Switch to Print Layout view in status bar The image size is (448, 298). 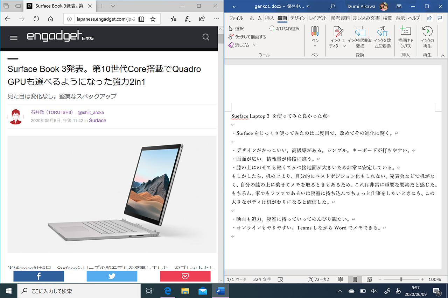[355, 279]
